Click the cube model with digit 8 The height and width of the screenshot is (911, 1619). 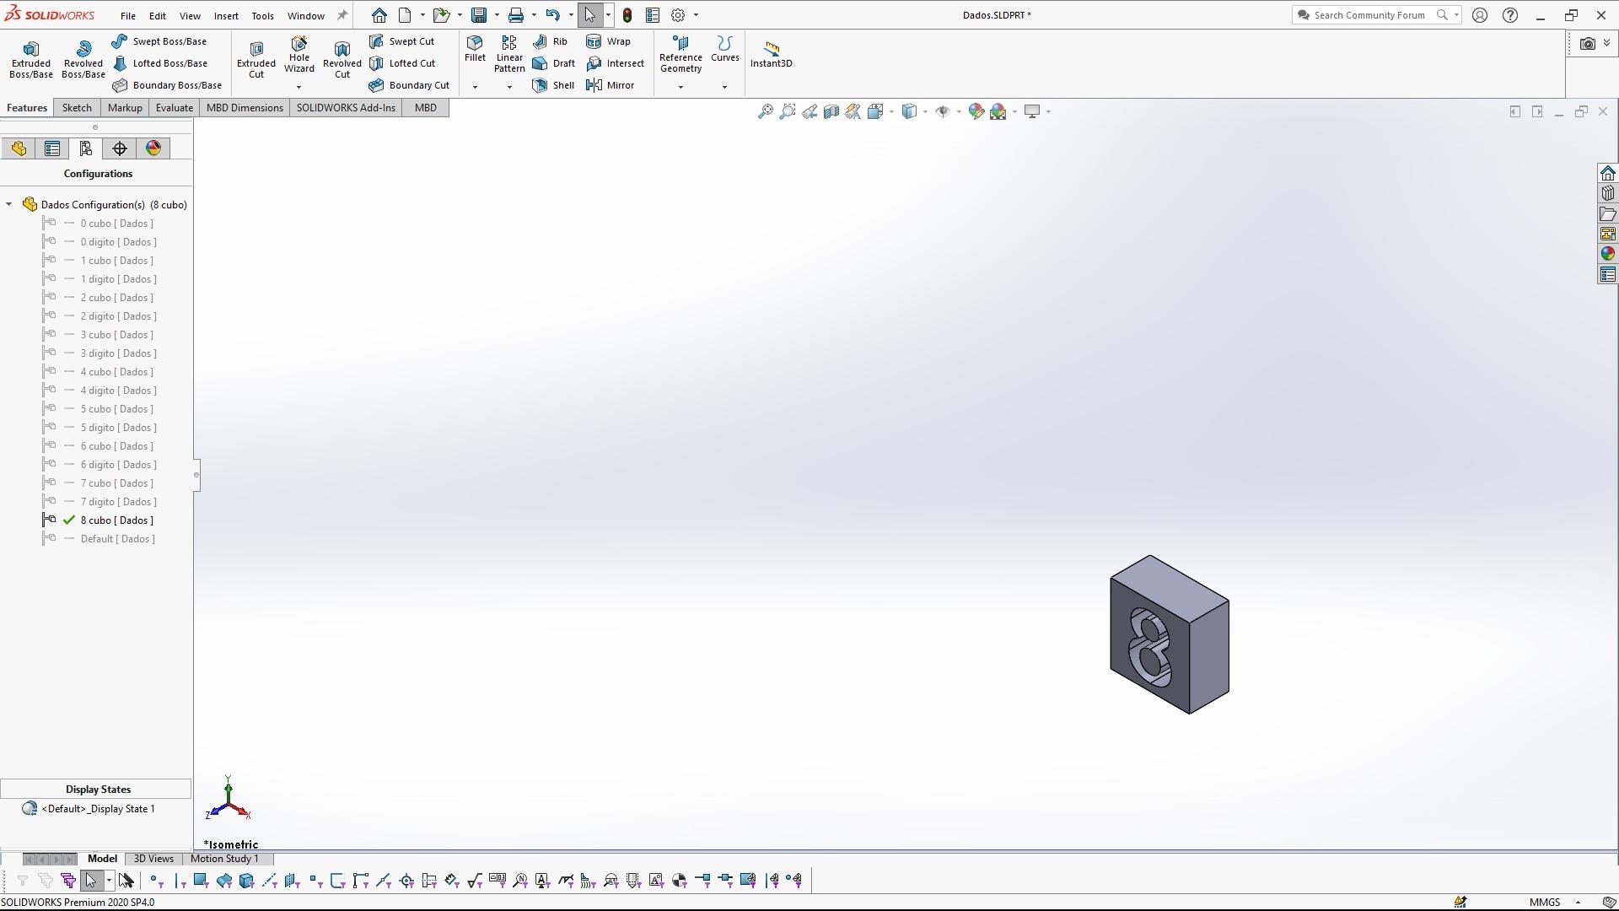[1169, 634]
